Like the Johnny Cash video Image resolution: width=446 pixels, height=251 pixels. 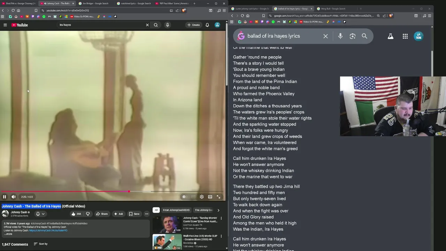(76, 214)
